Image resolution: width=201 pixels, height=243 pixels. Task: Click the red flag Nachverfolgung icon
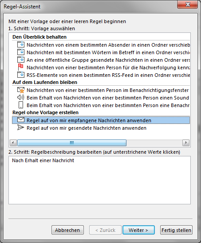coord(20,67)
